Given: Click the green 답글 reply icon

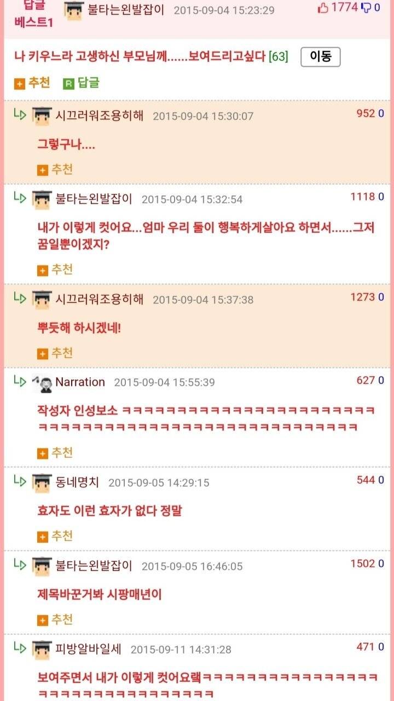Looking at the screenshot, I should [68, 84].
